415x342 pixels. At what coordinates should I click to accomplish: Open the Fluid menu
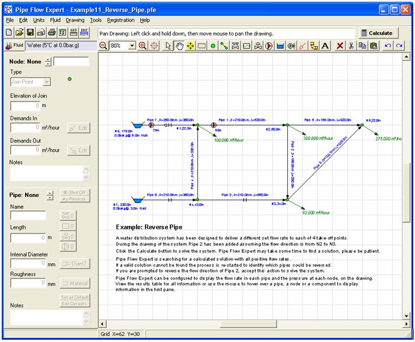(55, 20)
